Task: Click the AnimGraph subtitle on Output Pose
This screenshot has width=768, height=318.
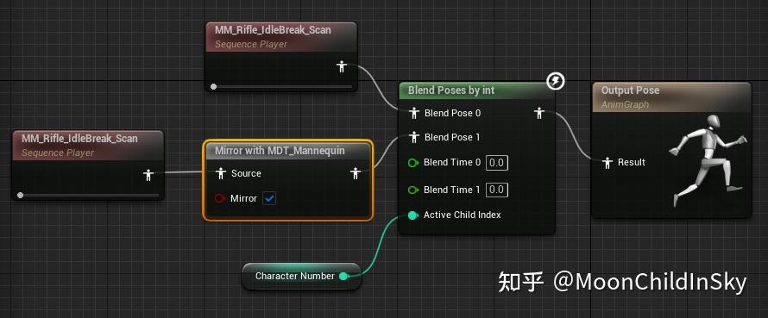Action: [625, 104]
